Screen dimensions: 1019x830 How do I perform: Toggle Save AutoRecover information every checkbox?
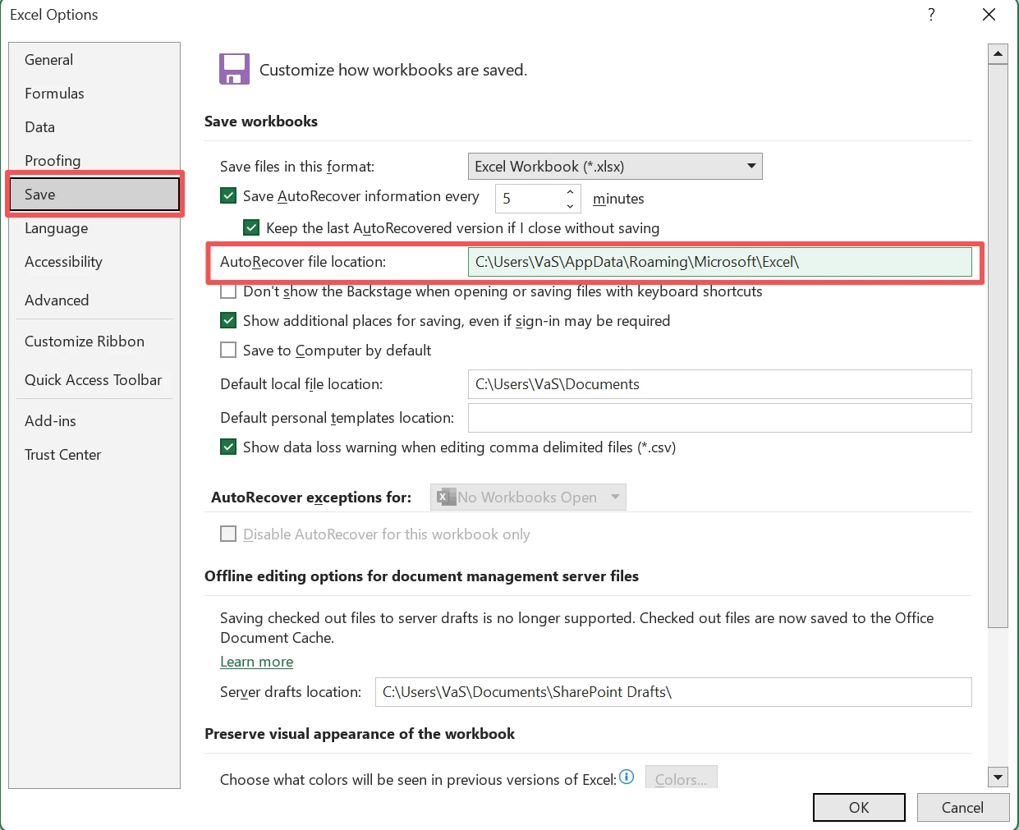pyautogui.click(x=228, y=196)
